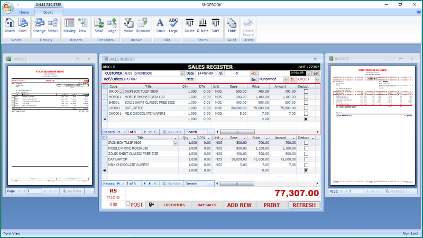Select the Value invoice icon
This screenshot has height=238, width=423.
[128, 25]
